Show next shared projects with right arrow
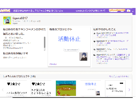Viewport: 137px width, 103px height. coord(129,90)
